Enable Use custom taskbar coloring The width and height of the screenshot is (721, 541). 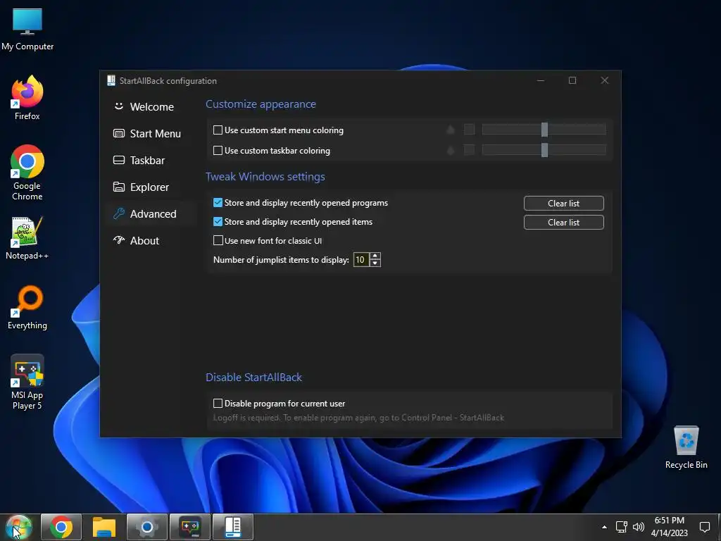218,151
